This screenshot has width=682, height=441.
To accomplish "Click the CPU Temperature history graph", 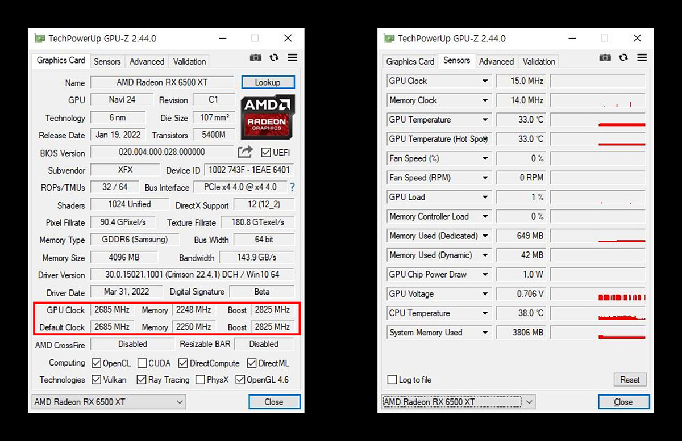I will click(x=598, y=313).
